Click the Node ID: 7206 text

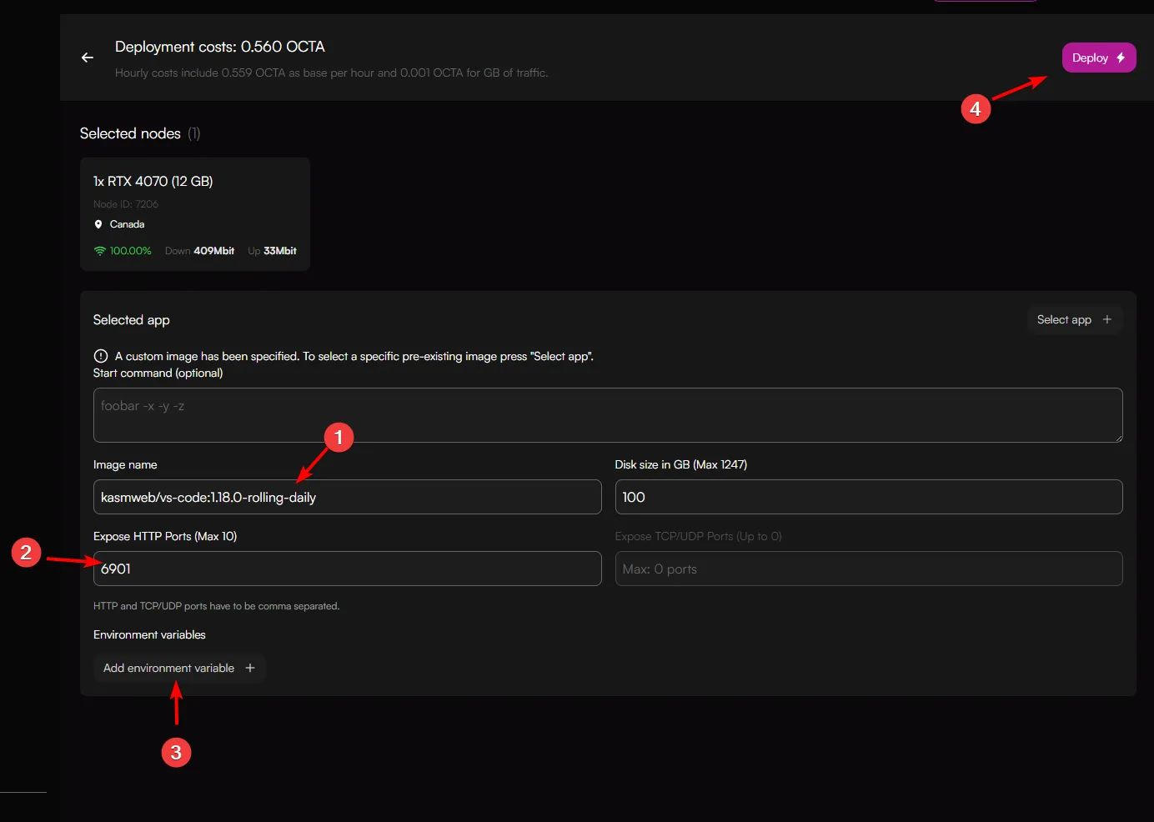[126, 204]
